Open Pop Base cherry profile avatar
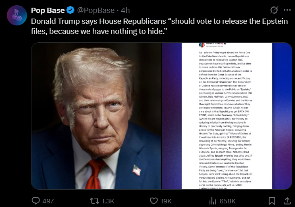This screenshot has width=295, height=207. point(17,15)
